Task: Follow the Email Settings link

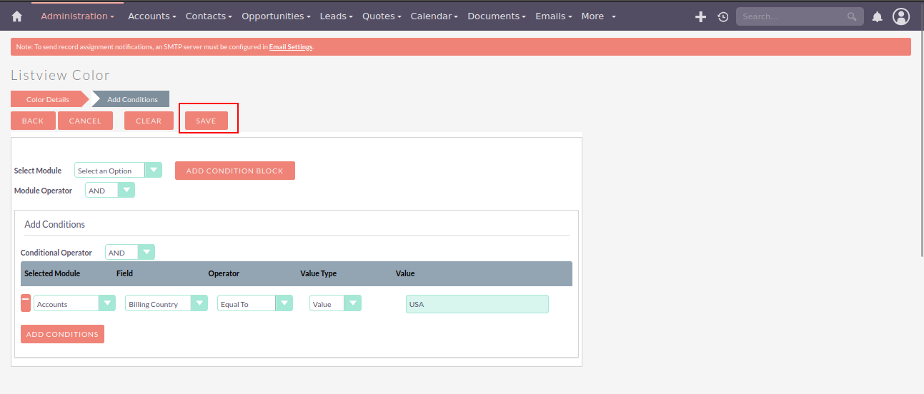Action: (291, 47)
